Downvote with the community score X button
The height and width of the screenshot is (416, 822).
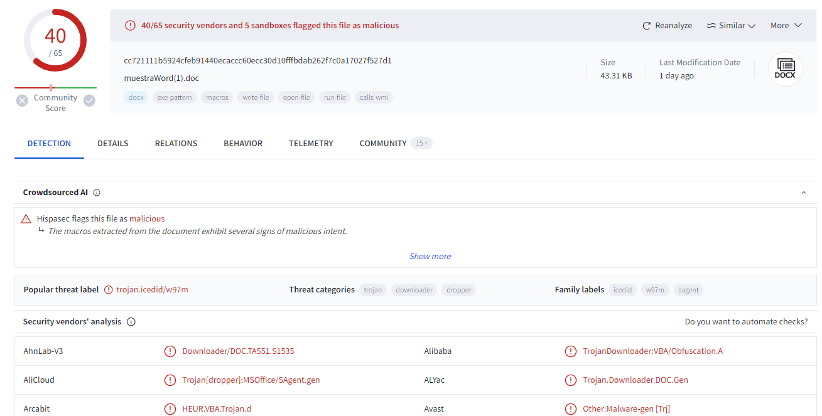tap(23, 100)
